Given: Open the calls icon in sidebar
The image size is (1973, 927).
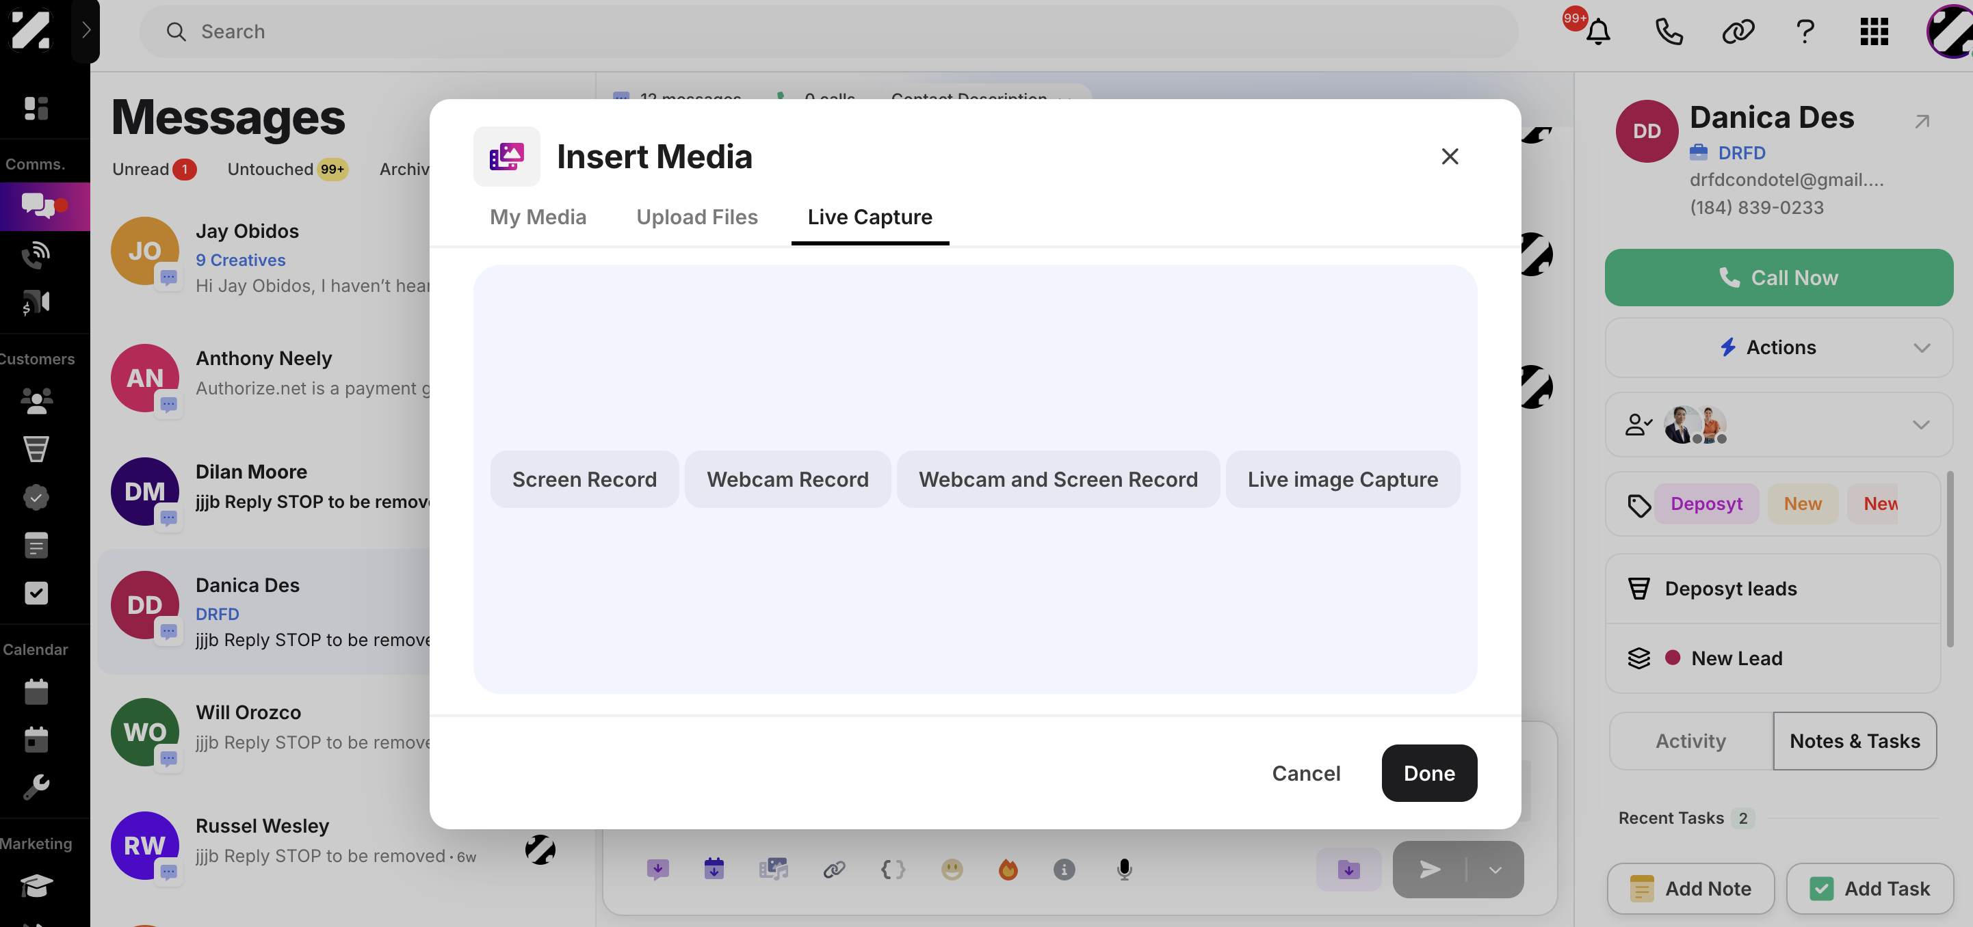Looking at the screenshot, I should (x=36, y=254).
